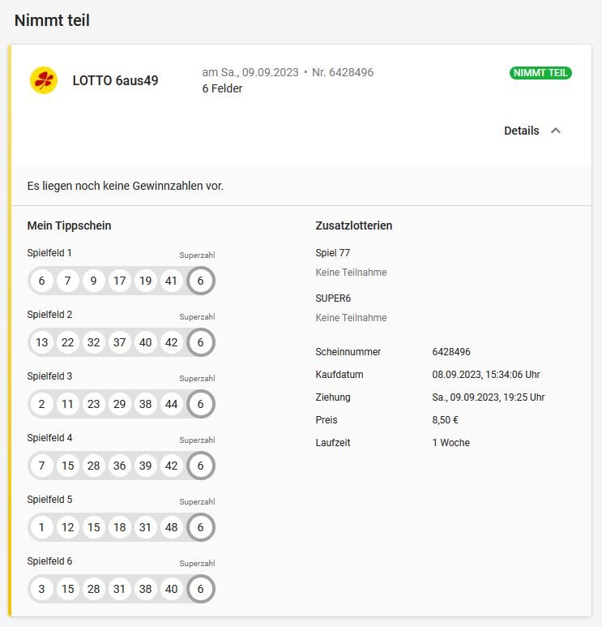The image size is (602, 627).
Task: Click number 37 ball in Spielfeld 2
Action: pyautogui.click(x=119, y=342)
